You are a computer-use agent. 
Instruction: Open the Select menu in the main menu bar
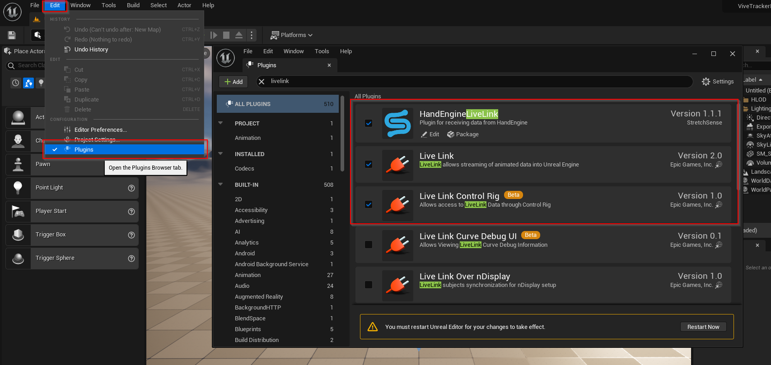(159, 5)
